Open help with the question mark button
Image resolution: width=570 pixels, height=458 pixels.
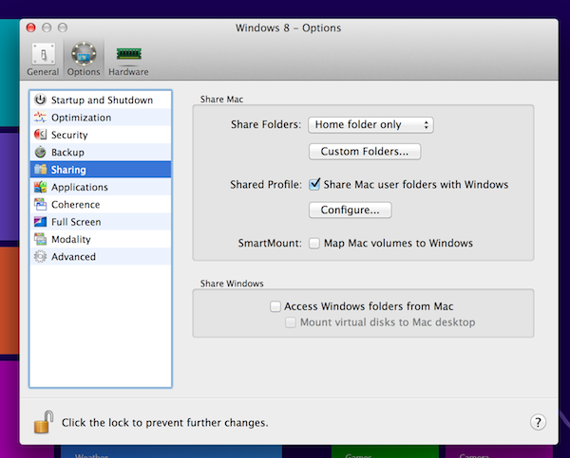tap(538, 422)
